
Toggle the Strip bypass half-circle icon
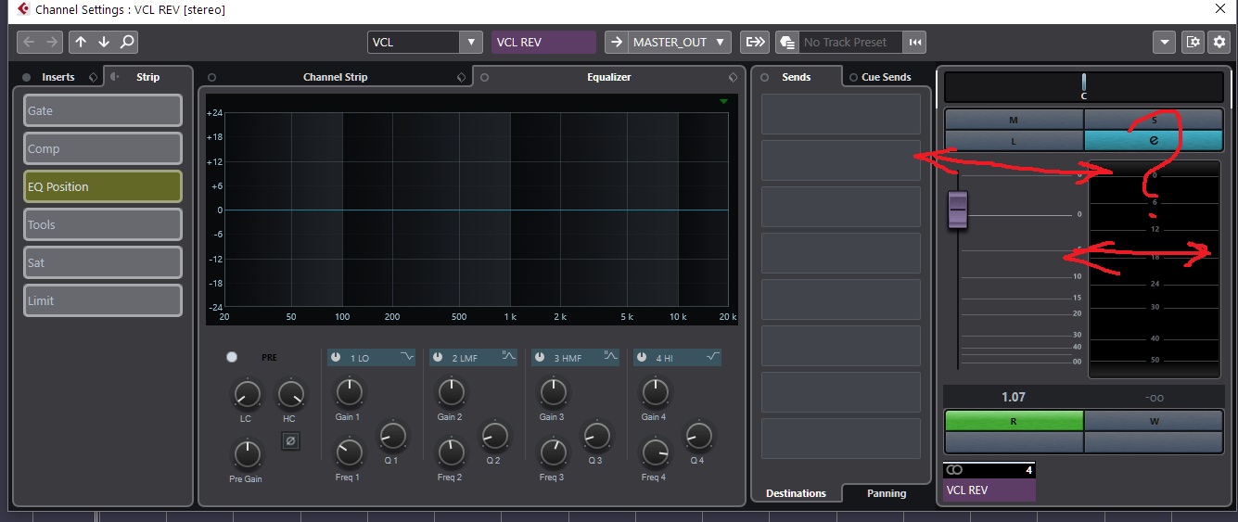(x=115, y=77)
